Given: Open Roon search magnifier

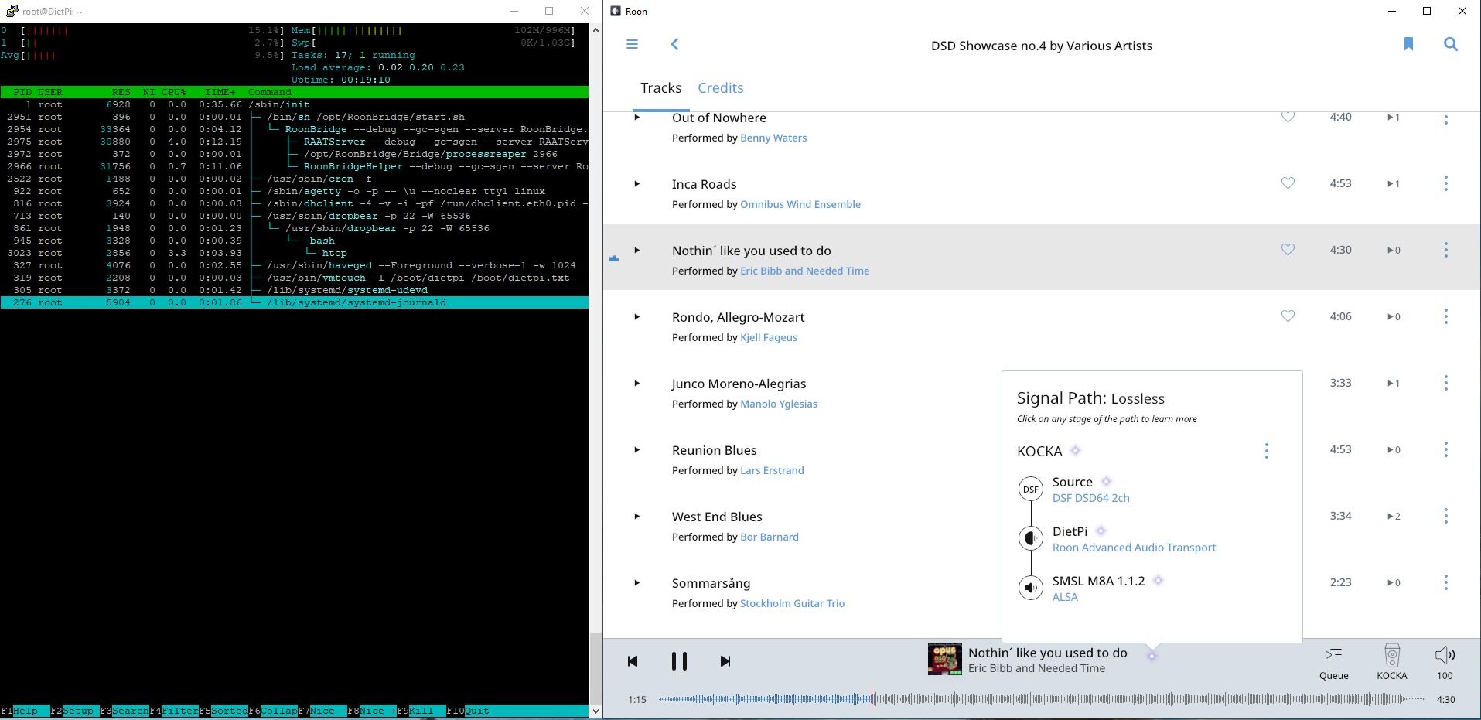Looking at the screenshot, I should [x=1451, y=44].
